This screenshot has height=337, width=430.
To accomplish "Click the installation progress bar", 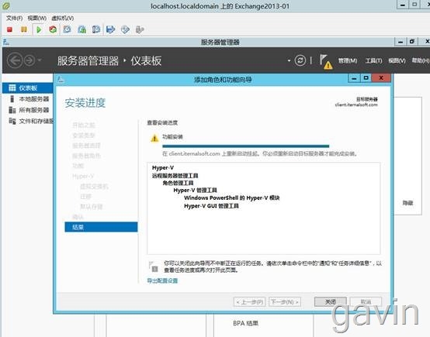I will [x=246, y=146].
